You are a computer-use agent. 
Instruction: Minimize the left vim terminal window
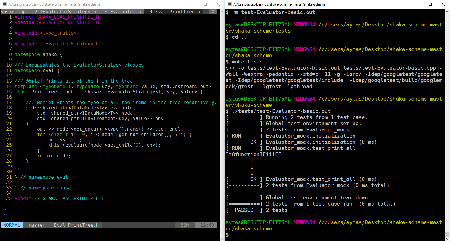193,4
